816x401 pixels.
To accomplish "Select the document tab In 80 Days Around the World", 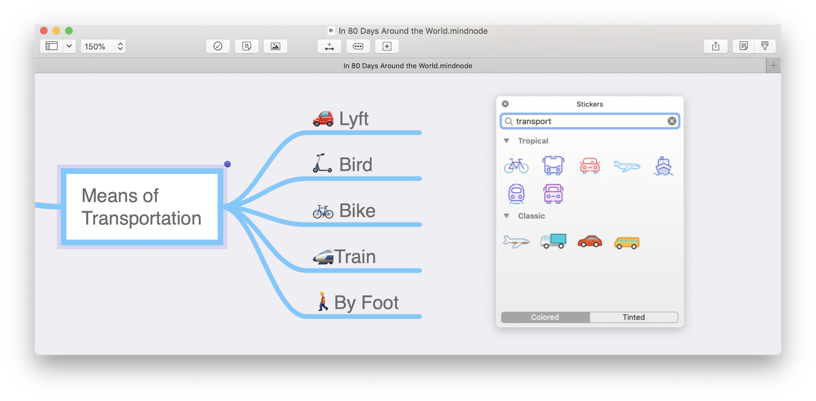I will pyautogui.click(x=407, y=66).
